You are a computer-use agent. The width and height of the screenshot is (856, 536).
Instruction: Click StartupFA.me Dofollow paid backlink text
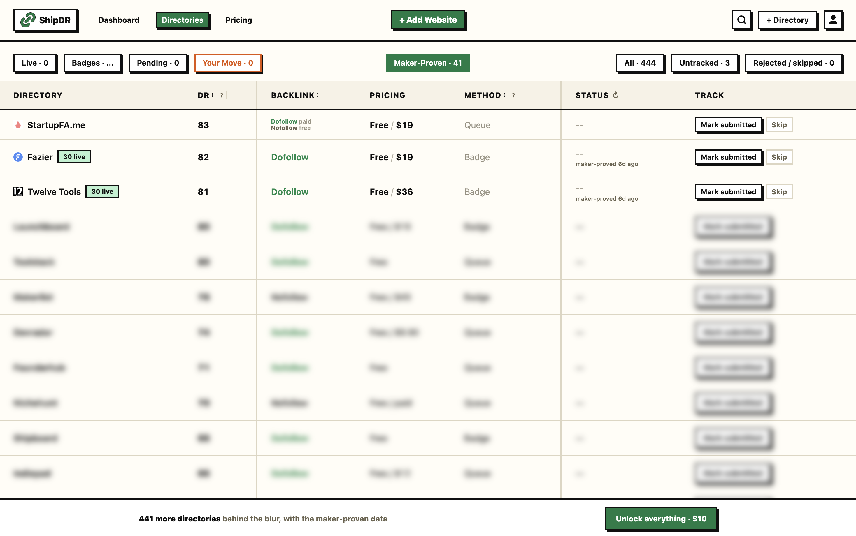pos(291,121)
